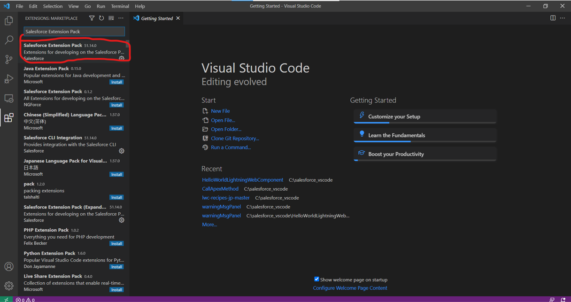Screen dimensions: 571x302
Task: Install the Python Extension Pack
Action: [116, 267]
